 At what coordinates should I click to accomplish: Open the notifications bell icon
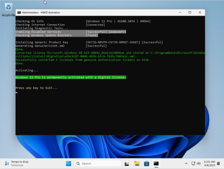pos(219,164)
